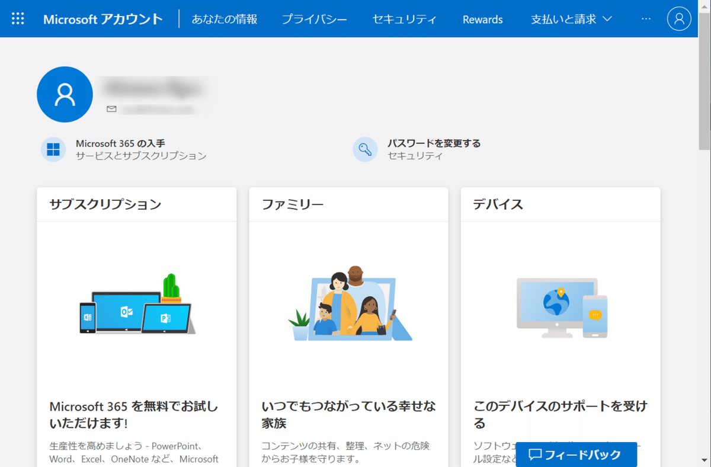Open the サブスクリプション card header

[x=137, y=204]
